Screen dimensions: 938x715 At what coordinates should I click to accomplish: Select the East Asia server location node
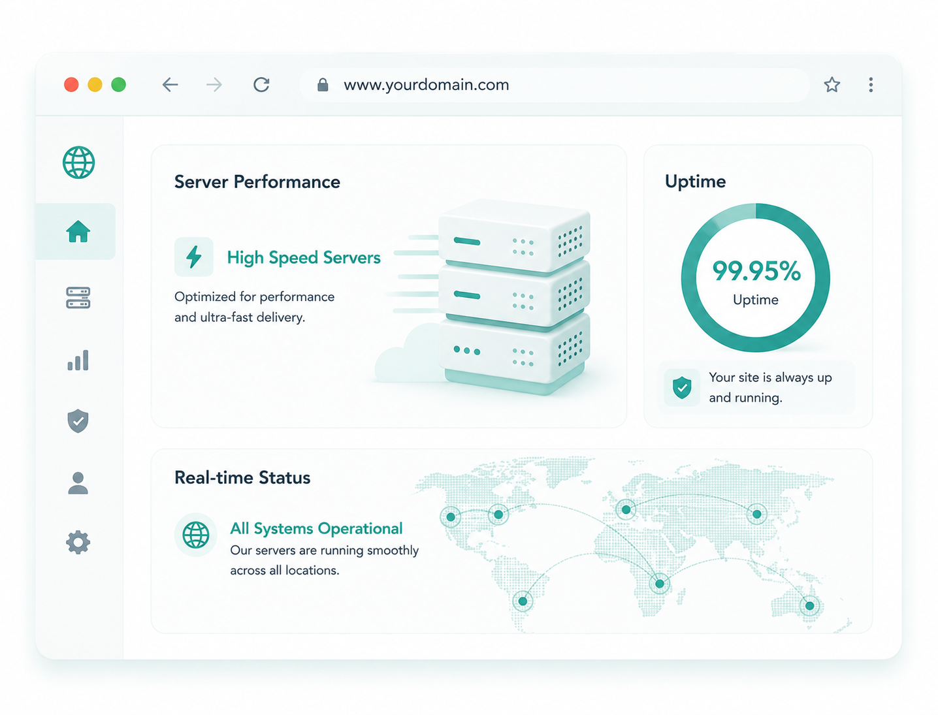pyautogui.click(x=757, y=514)
